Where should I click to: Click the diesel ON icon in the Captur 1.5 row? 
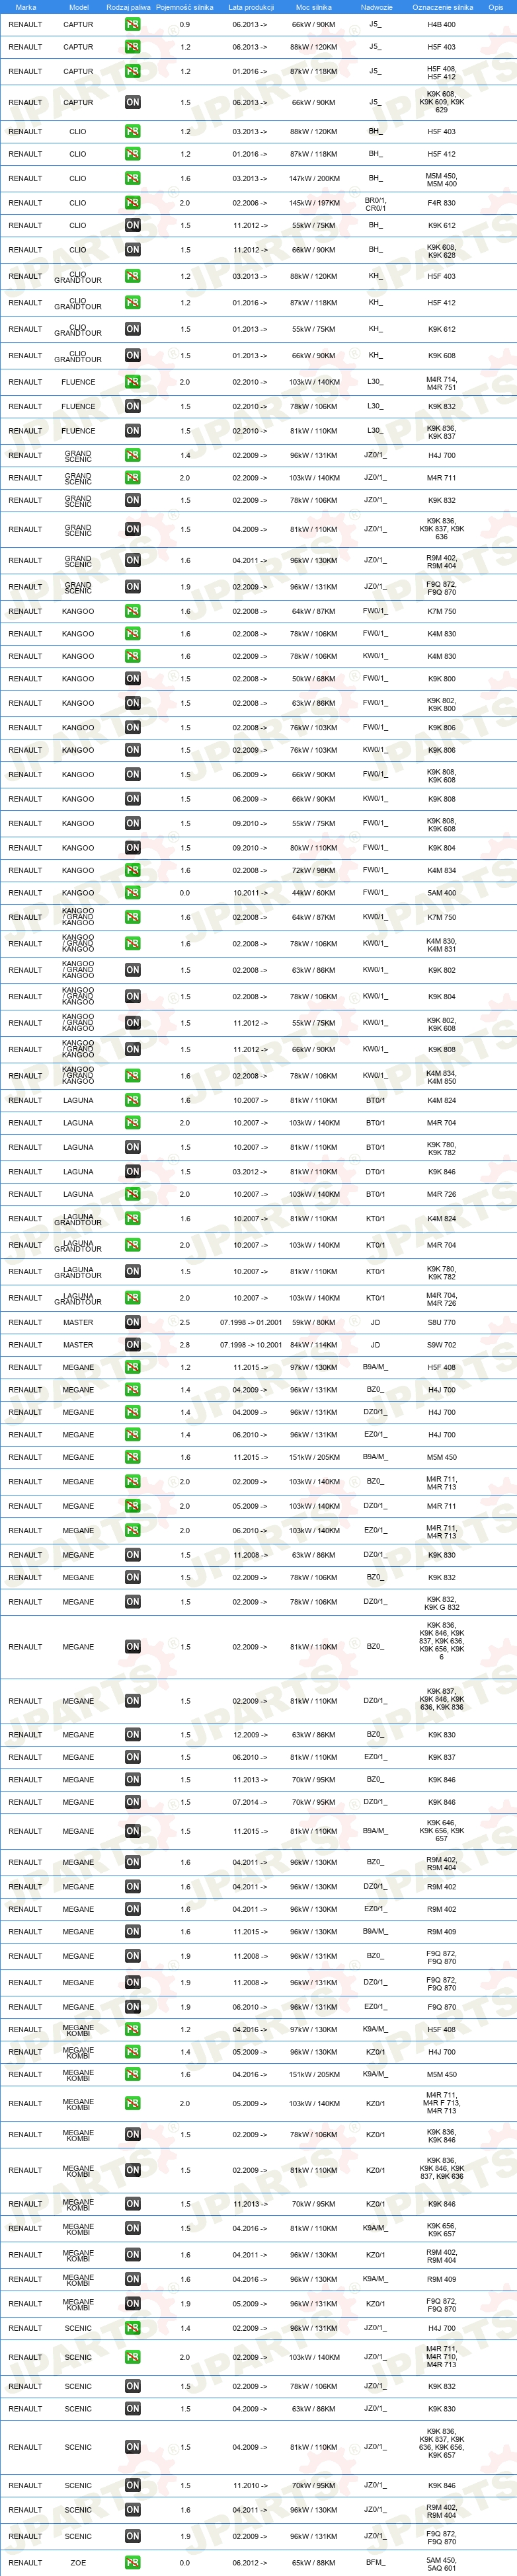point(132,102)
